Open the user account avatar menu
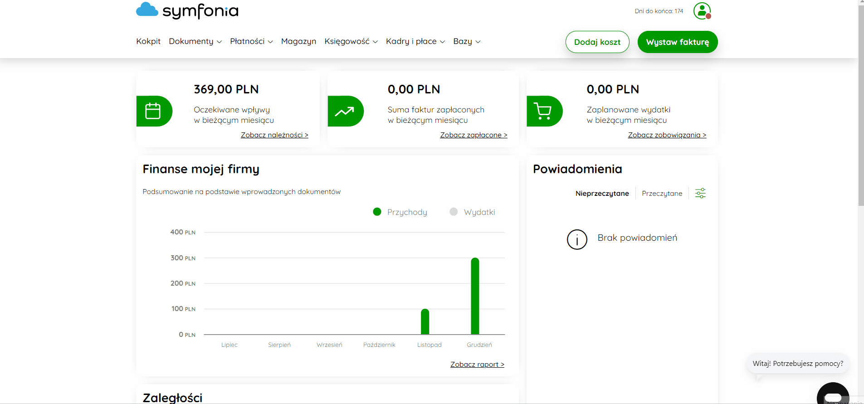864x404 pixels. pyautogui.click(x=702, y=11)
